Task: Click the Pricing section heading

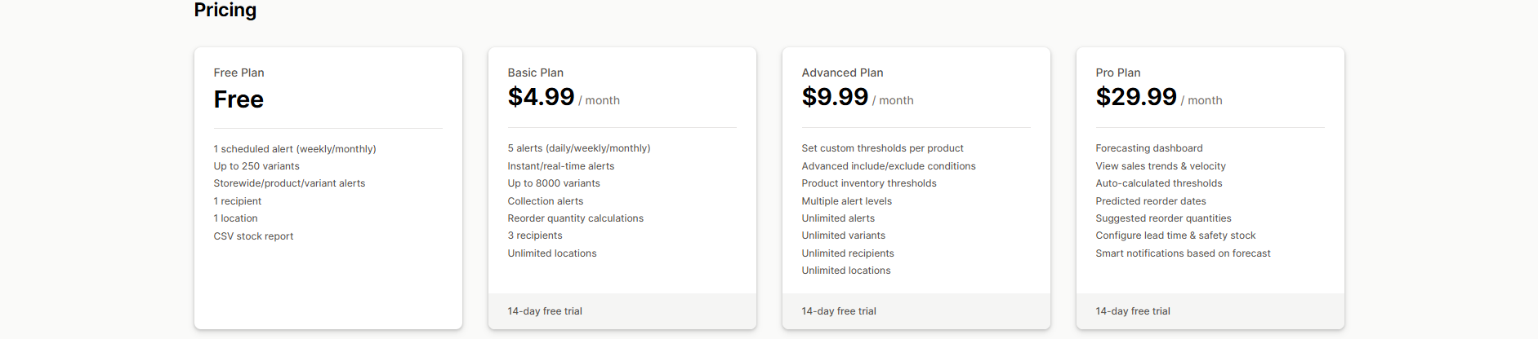Action: [225, 10]
